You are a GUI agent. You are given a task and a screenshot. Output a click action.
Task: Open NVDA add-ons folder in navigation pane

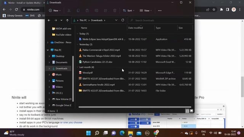click(x=62, y=29)
